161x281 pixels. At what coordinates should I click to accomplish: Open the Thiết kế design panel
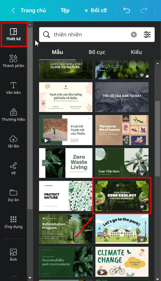[13, 35]
